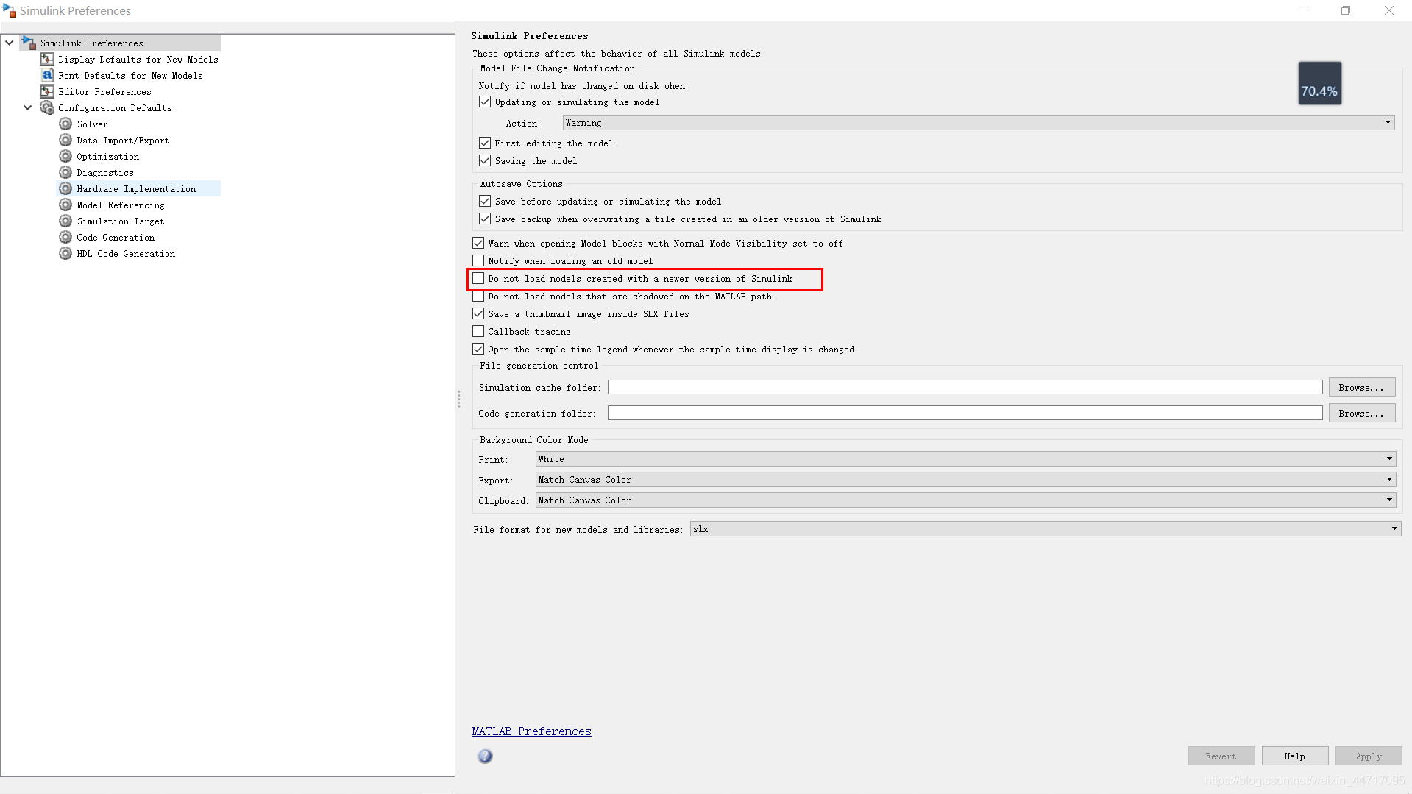Click the Editor Preferences icon

pyautogui.click(x=47, y=91)
